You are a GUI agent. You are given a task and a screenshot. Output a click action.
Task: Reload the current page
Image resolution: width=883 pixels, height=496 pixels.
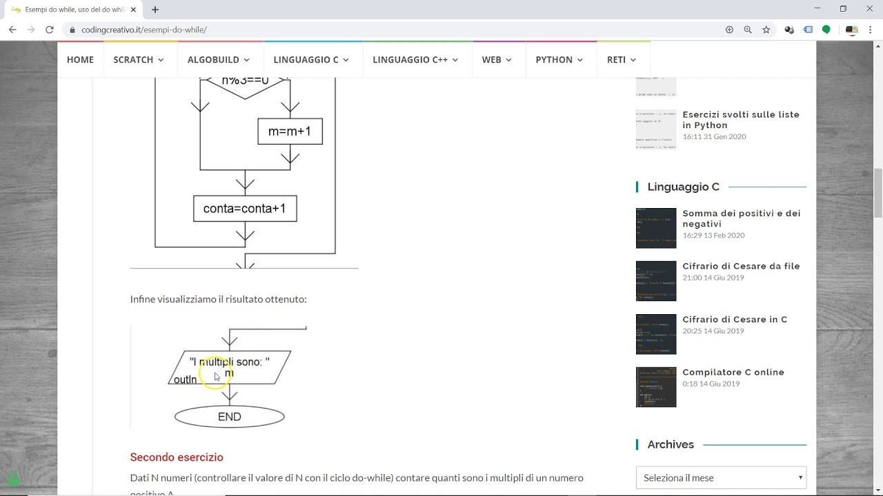point(49,30)
